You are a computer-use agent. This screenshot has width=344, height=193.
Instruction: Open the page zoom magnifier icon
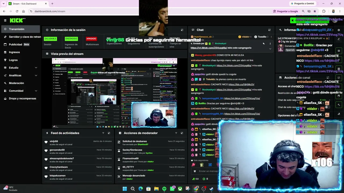(303, 11)
